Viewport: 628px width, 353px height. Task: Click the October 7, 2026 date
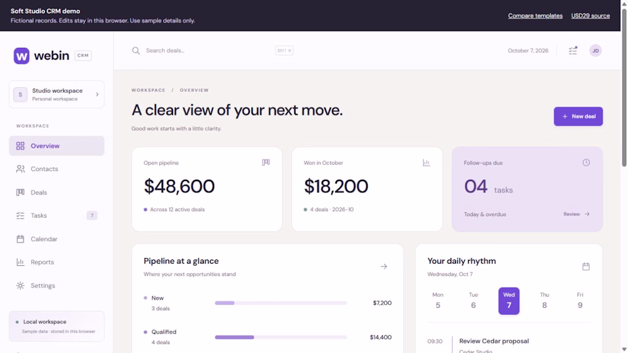pyautogui.click(x=528, y=50)
